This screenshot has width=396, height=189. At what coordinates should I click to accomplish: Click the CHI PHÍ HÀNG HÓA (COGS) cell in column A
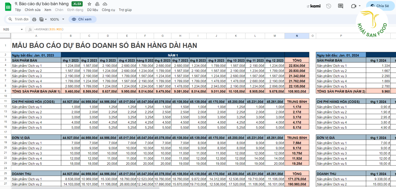coord(36,102)
